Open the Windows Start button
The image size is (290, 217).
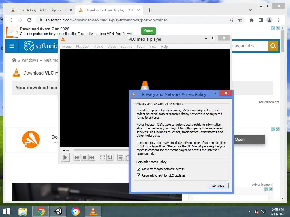pyautogui.click(x=7, y=211)
